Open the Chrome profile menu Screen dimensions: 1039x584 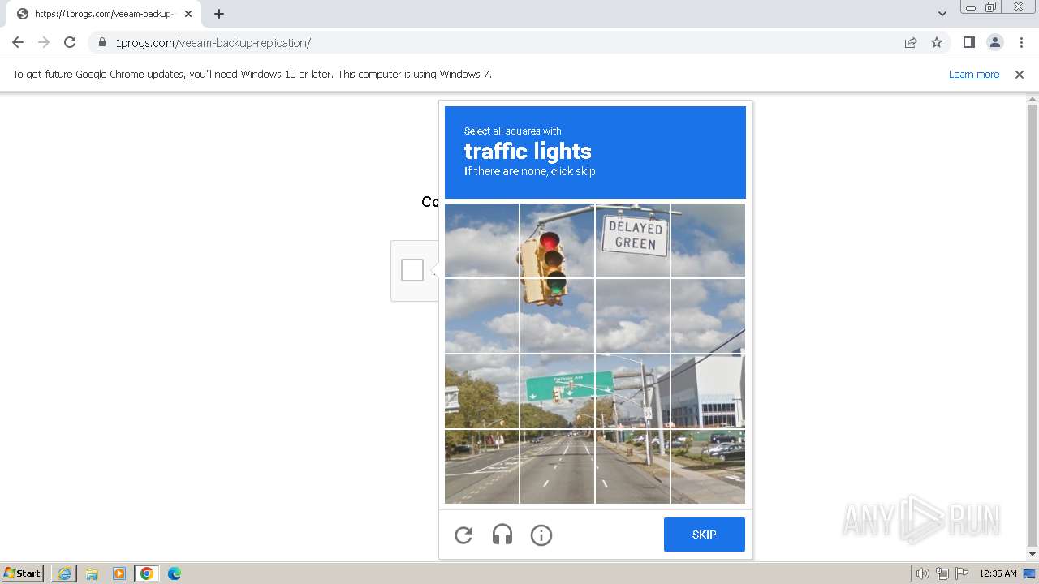pos(995,42)
